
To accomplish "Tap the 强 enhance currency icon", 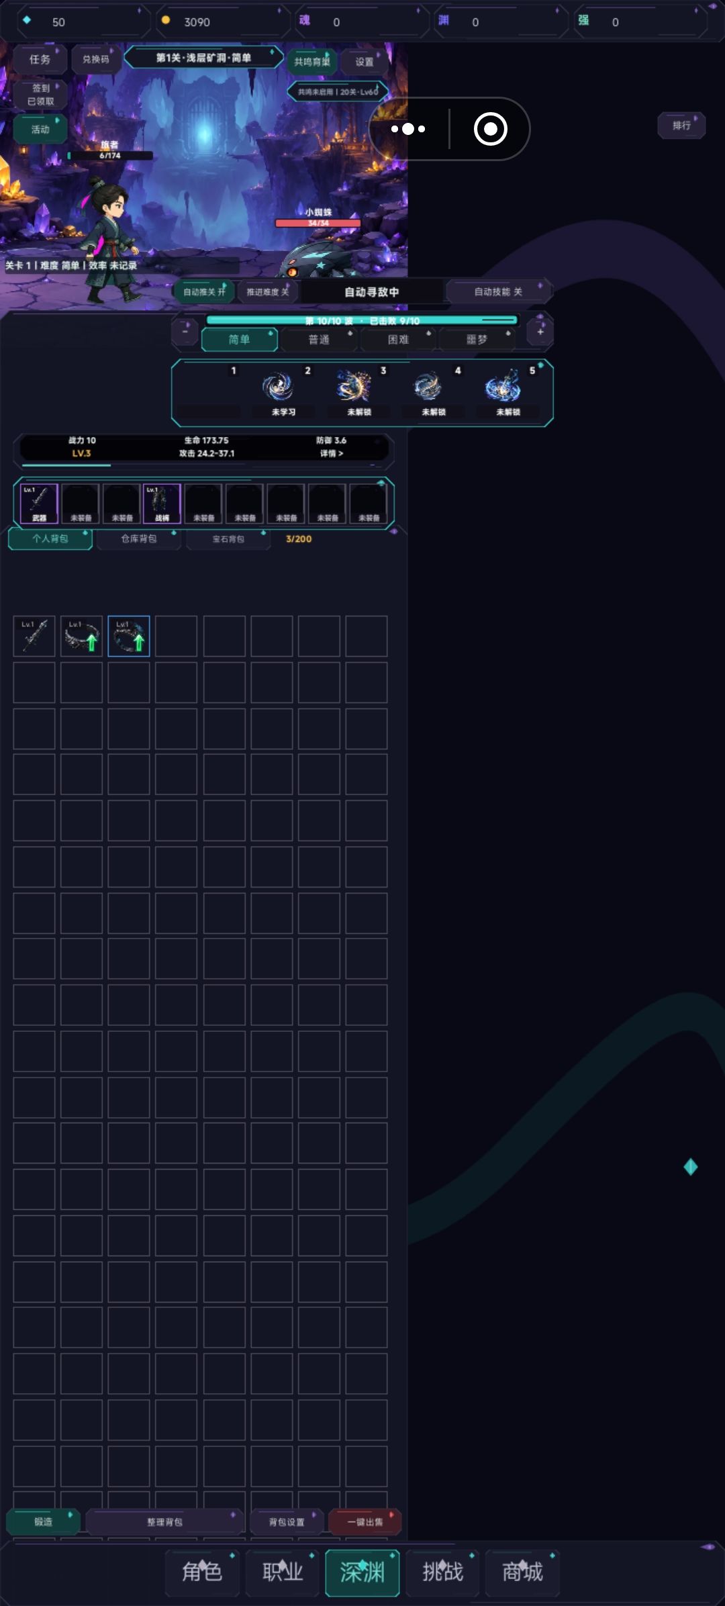I will pyautogui.click(x=584, y=20).
